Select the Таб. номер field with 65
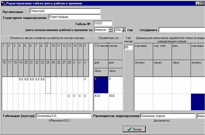 [x=128, y=47]
